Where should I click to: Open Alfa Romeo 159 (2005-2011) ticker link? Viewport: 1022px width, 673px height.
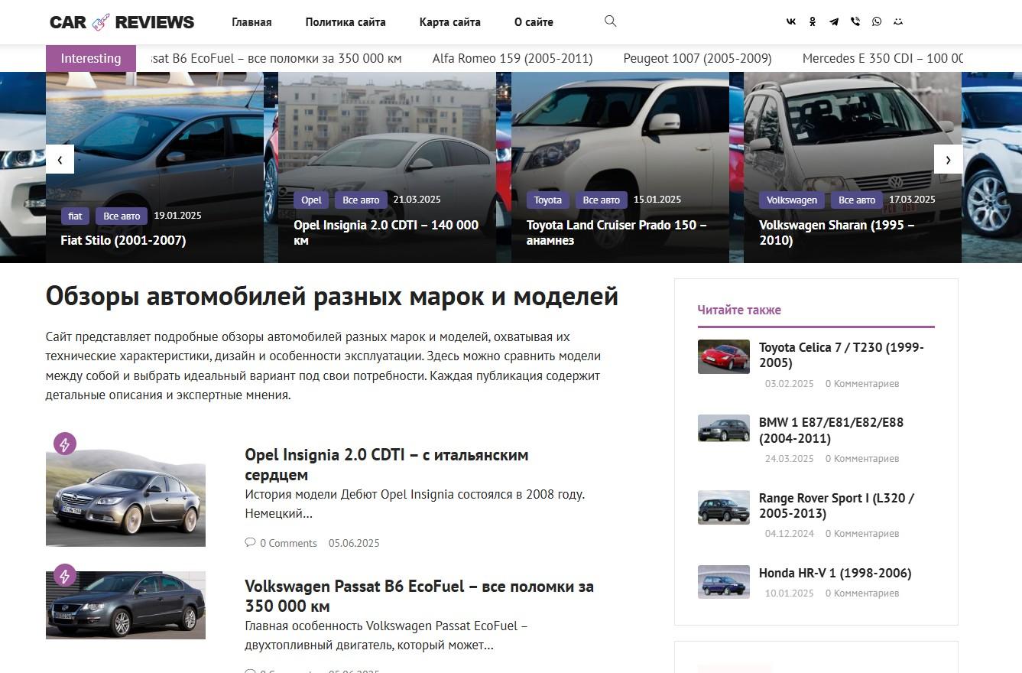[x=512, y=59]
